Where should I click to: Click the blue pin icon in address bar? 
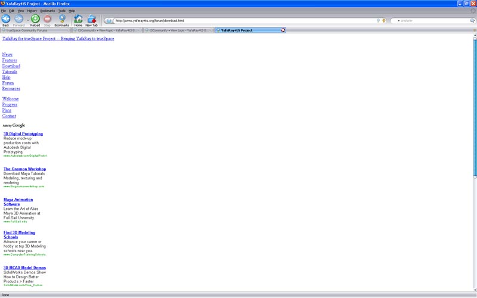pos(378,21)
